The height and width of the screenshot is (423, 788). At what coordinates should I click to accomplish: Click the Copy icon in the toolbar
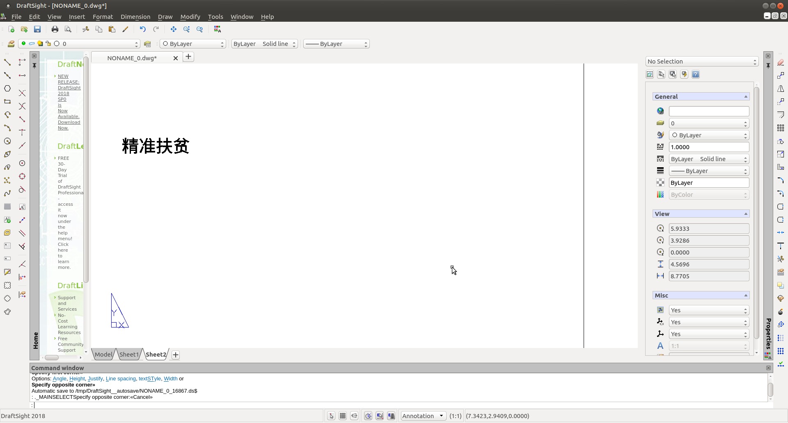coord(99,29)
